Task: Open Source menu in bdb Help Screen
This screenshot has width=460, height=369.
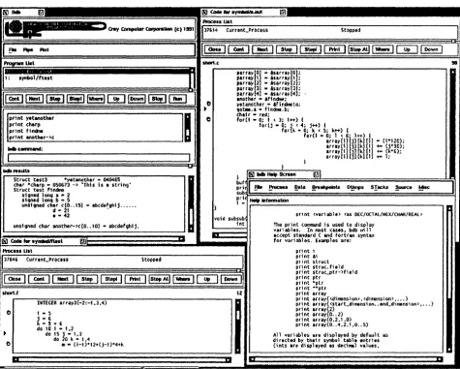Action: click(x=404, y=187)
